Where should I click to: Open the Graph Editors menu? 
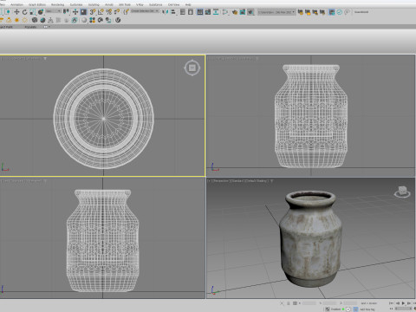[37, 4]
